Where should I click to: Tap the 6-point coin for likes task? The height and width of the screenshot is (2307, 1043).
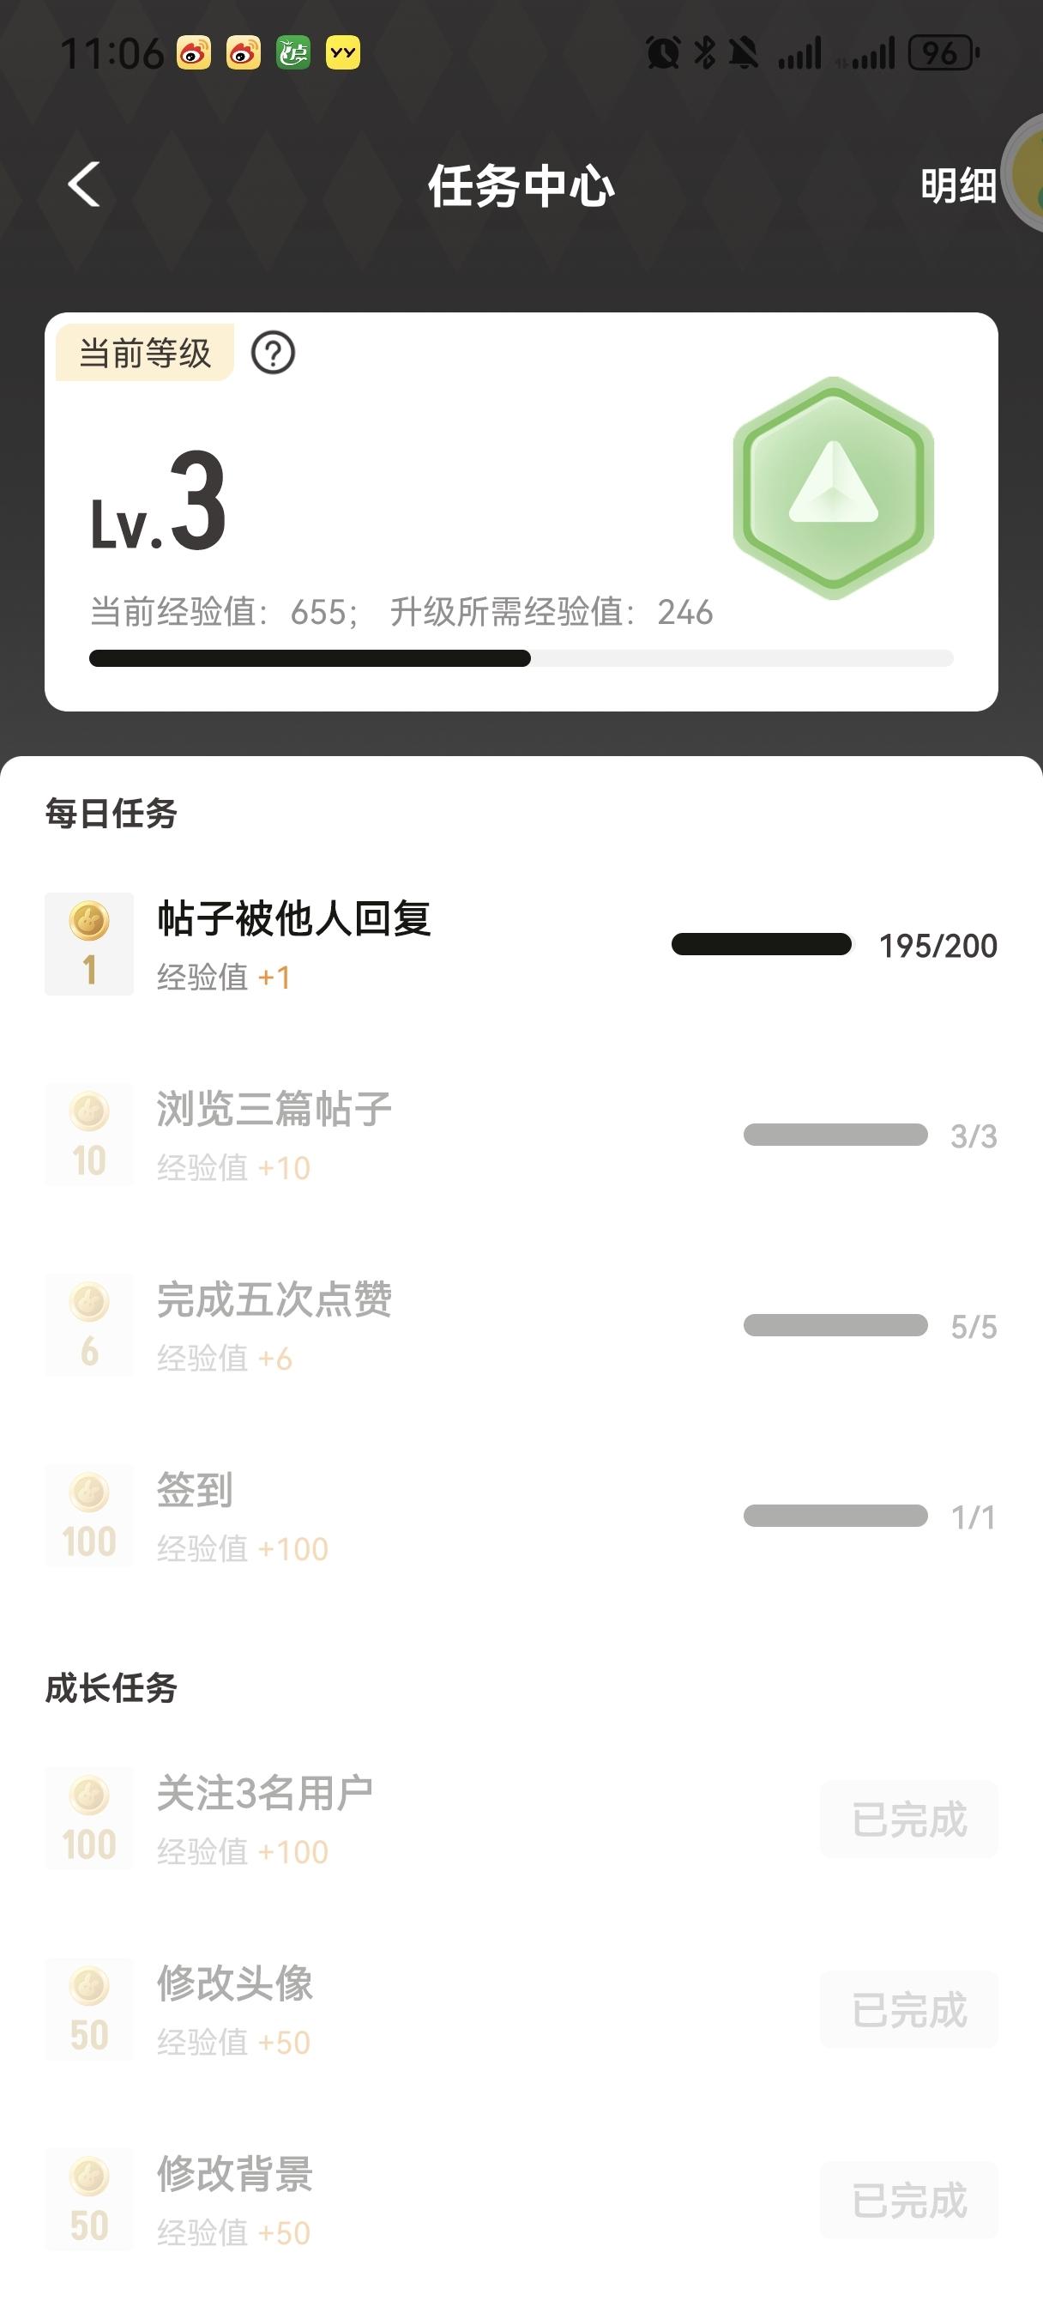(x=89, y=1324)
